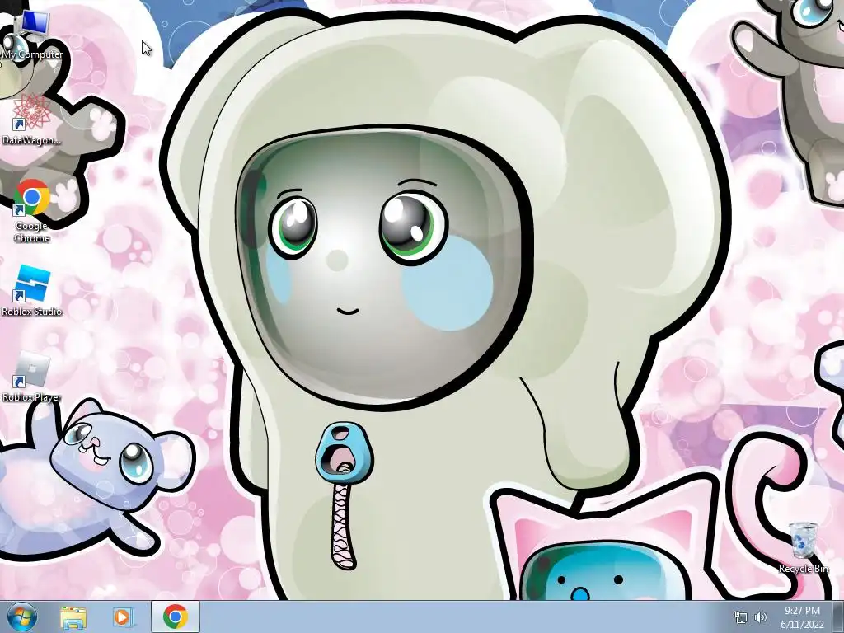Open the volume speaker tray icon
Image resolution: width=844 pixels, height=633 pixels.
761,617
